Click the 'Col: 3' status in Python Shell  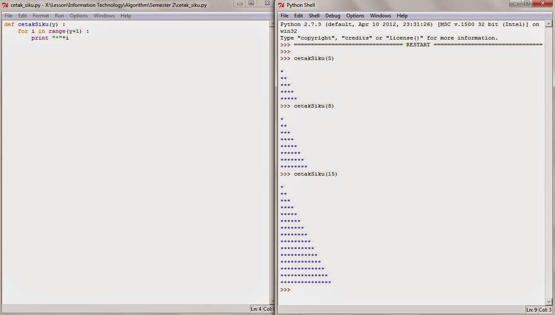[x=546, y=309]
